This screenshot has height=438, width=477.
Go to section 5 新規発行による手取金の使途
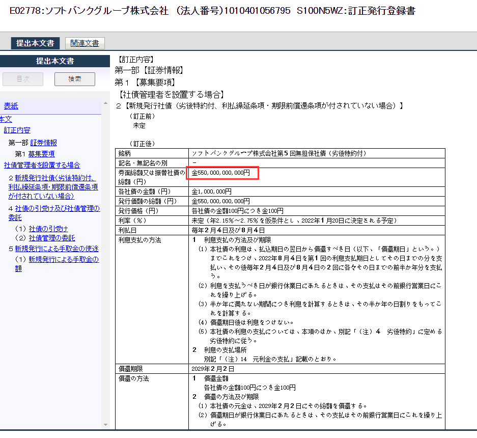point(57,249)
